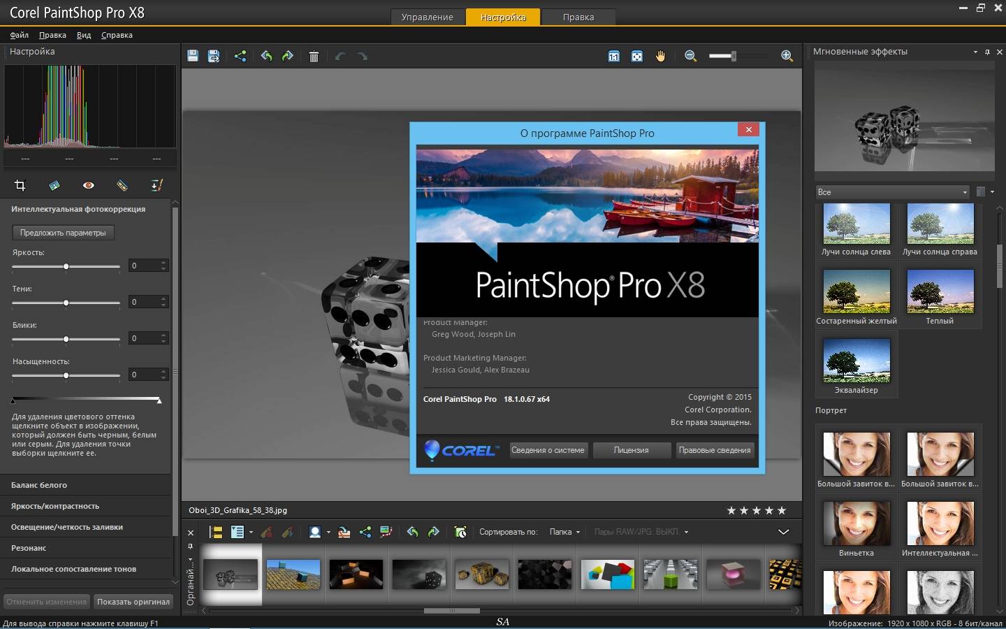
Task: Click the Тени slider handle
Action: (x=66, y=303)
